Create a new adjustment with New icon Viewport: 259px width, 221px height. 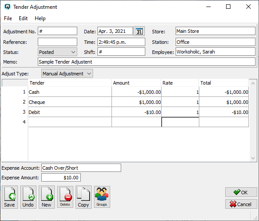[47, 197]
